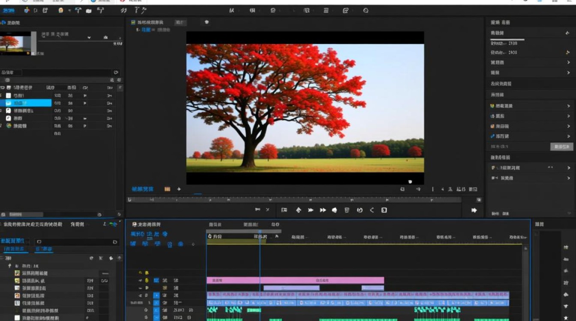The image size is (576, 321).
Task: Click the pencil edit icon in top center toolbar
Action: point(346,10)
